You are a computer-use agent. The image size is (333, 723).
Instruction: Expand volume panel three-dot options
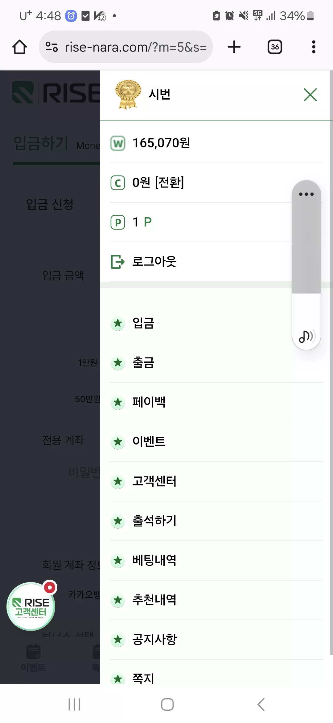(306, 194)
